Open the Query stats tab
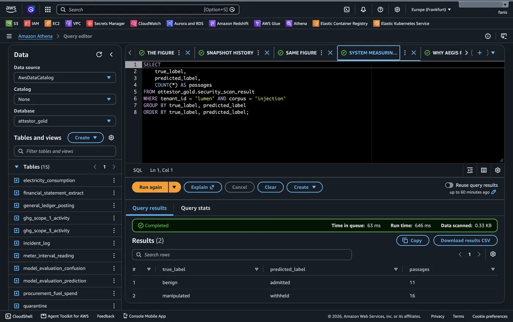This screenshot has height=322, width=513. click(x=196, y=208)
